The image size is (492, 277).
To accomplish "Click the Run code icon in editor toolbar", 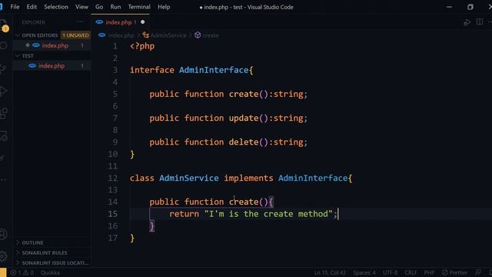I will (467, 22).
